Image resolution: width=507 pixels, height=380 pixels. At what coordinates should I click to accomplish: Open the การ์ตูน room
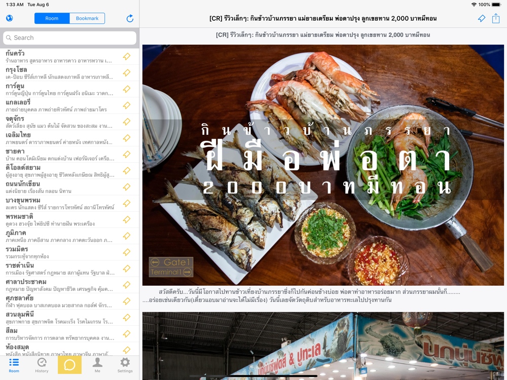69,89
